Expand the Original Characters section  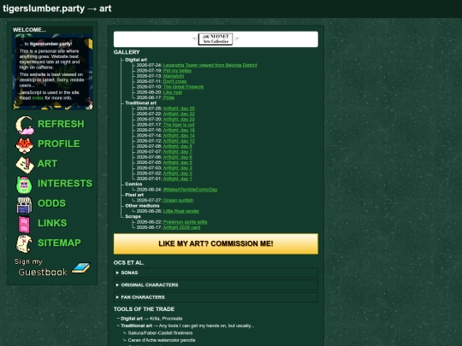216,285
